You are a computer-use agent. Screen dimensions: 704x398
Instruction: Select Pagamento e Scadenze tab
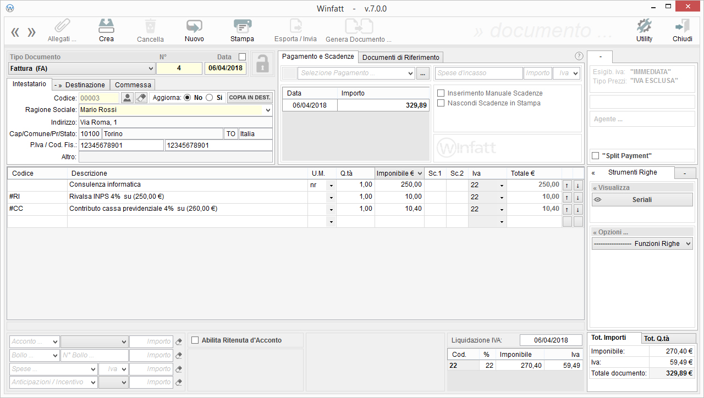(318, 57)
